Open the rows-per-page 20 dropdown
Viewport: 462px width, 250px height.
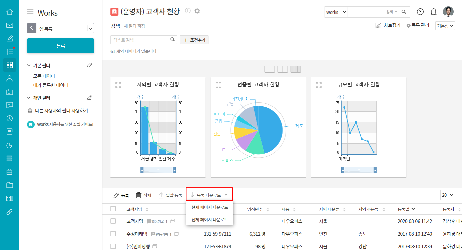tap(447, 195)
